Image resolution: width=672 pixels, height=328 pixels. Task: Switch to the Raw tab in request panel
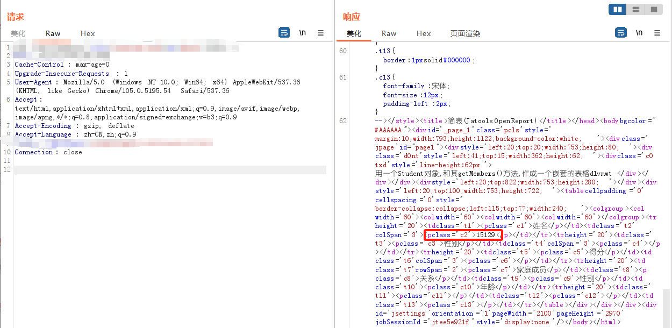pyautogui.click(x=53, y=33)
